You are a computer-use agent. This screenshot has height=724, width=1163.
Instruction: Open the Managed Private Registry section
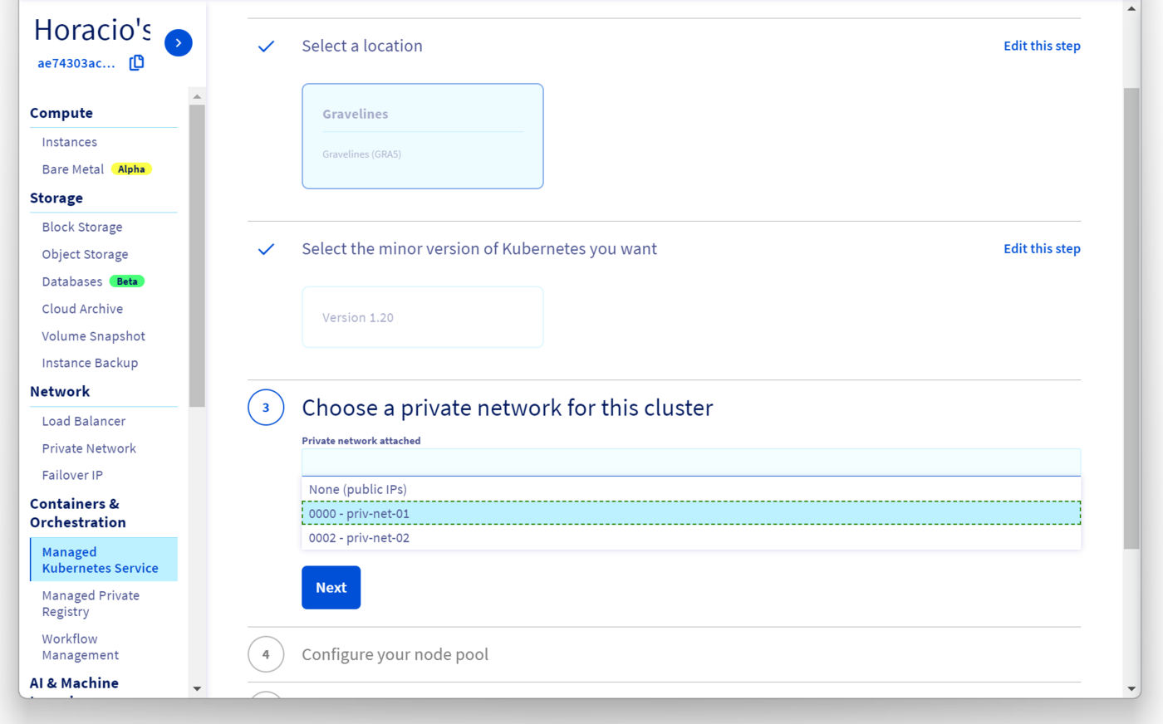pos(90,603)
